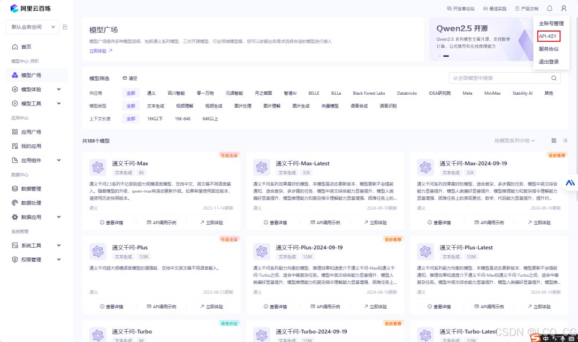The width and height of the screenshot is (578, 342).
Task: Click the 通义千问-Max model logo icon
Action: click(x=98, y=168)
